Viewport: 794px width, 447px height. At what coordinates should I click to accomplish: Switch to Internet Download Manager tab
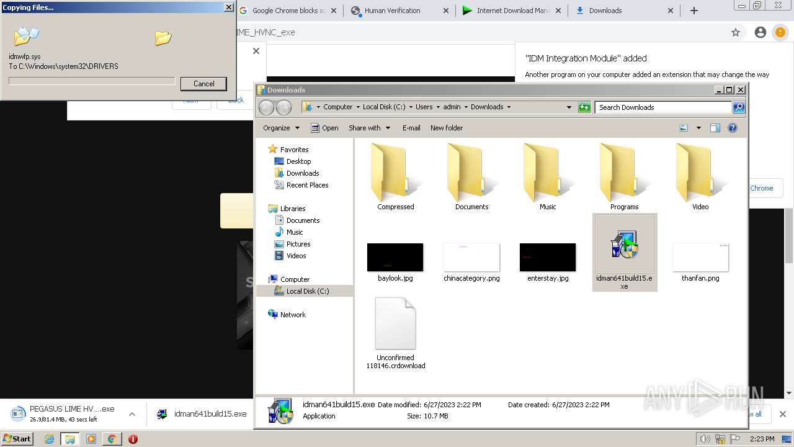(x=512, y=11)
